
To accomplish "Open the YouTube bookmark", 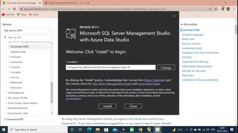I will coord(8,14).
